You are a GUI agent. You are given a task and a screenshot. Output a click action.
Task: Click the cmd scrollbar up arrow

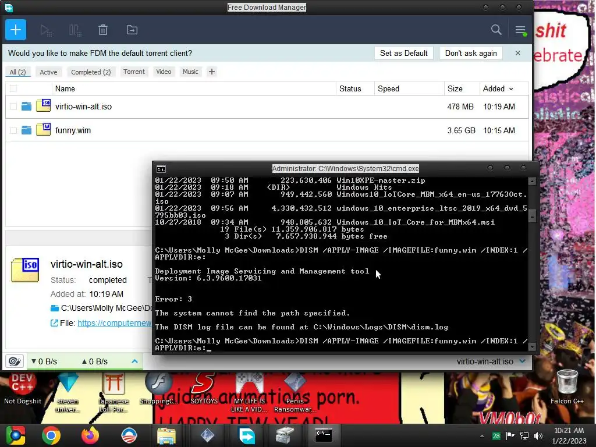(x=532, y=182)
